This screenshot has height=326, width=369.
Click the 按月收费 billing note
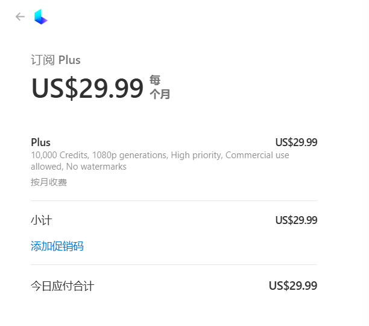pos(49,182)
